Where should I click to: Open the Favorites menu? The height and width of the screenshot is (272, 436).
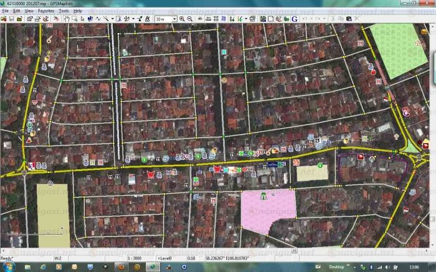pos(46,11)
